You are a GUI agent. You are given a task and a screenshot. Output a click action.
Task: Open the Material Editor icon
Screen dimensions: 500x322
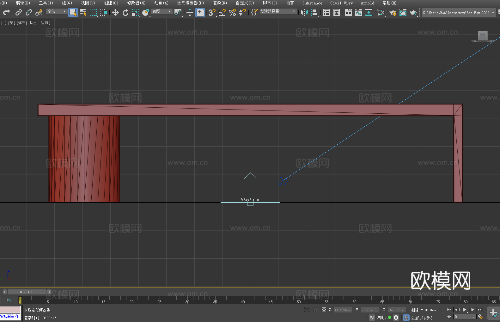click(x=381, y=12)
